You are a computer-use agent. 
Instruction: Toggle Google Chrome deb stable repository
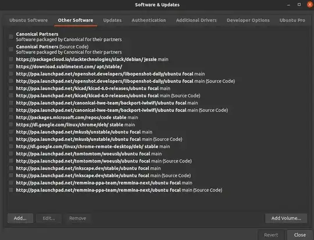[x=11, y=125]
